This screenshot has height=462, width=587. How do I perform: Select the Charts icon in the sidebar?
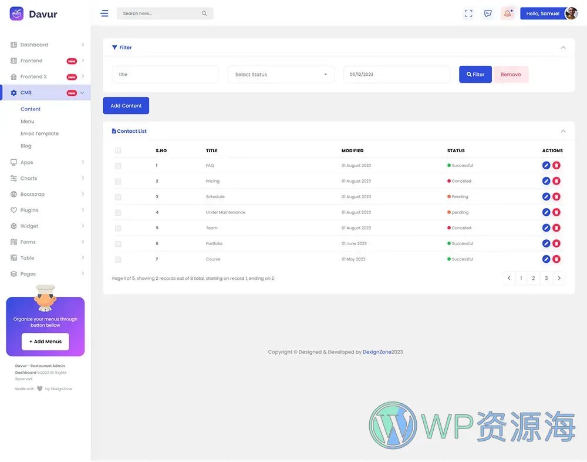pyautogui.click(x=13, y=178)
